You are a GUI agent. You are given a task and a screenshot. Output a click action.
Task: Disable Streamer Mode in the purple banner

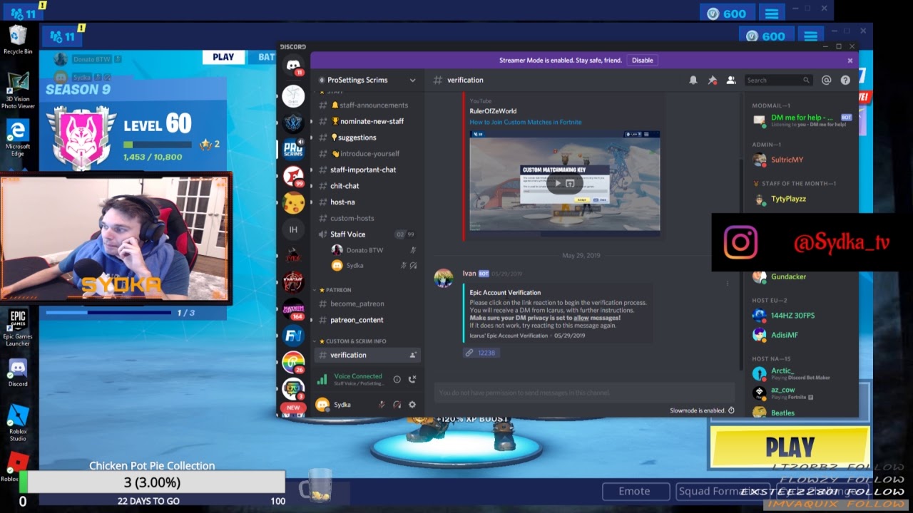pyautogui.click(x=642, y=61)
